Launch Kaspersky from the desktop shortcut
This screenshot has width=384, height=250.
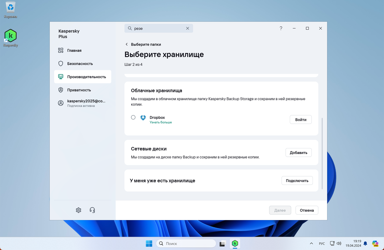tap(10, 38)
